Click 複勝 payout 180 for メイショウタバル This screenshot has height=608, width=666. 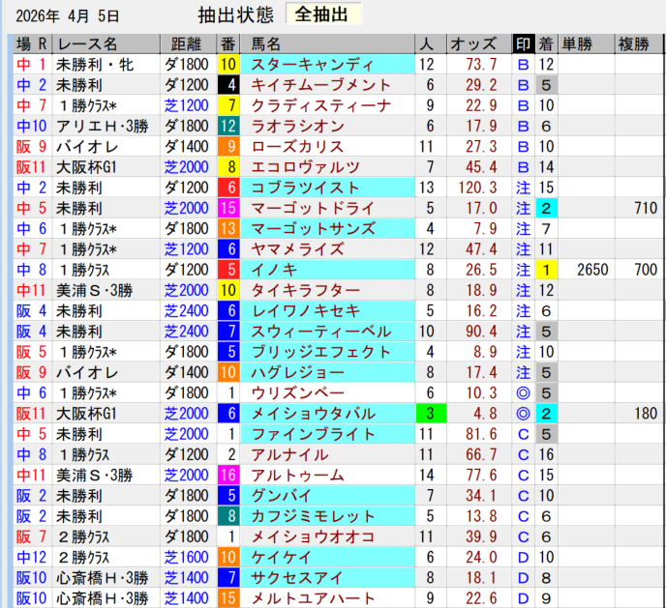point(646,414)
